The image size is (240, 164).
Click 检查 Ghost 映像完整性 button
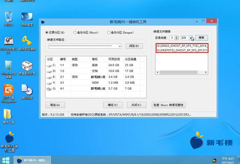coord(169,105)
